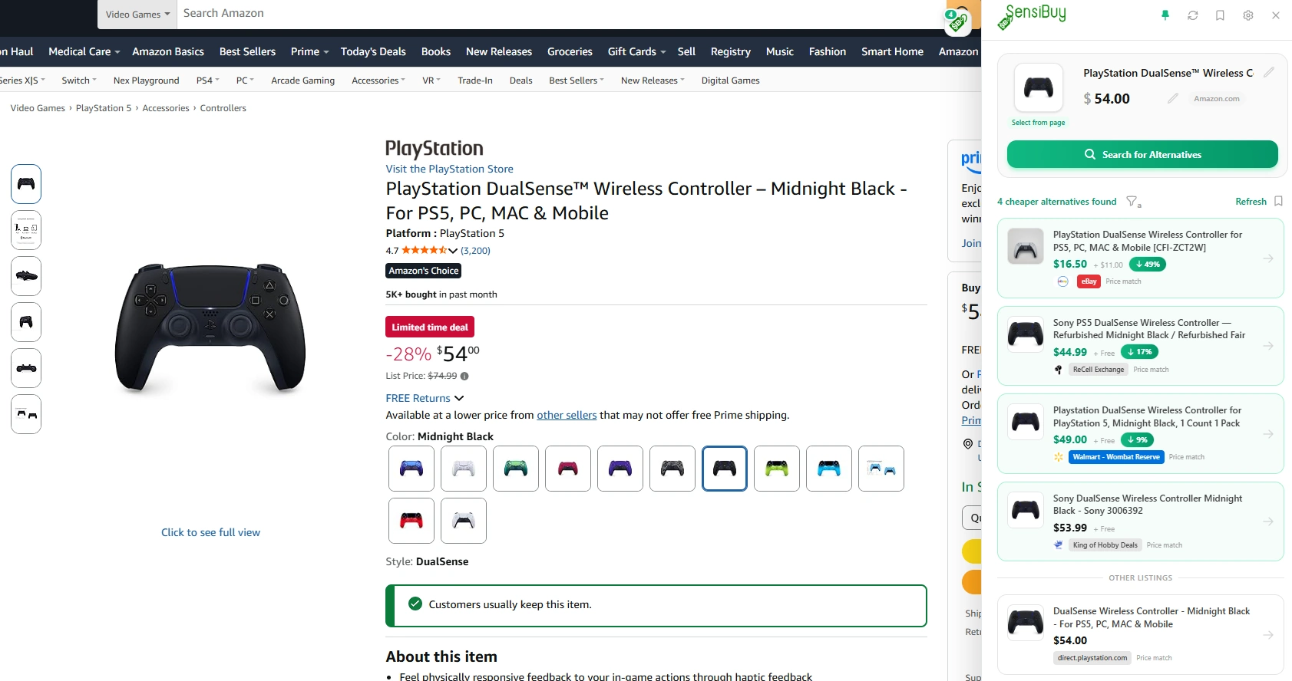Open arrow on the ReCell Exchange $44.99 listing
Viewport: 1292px width, 681px height.
pos(1268,346)
